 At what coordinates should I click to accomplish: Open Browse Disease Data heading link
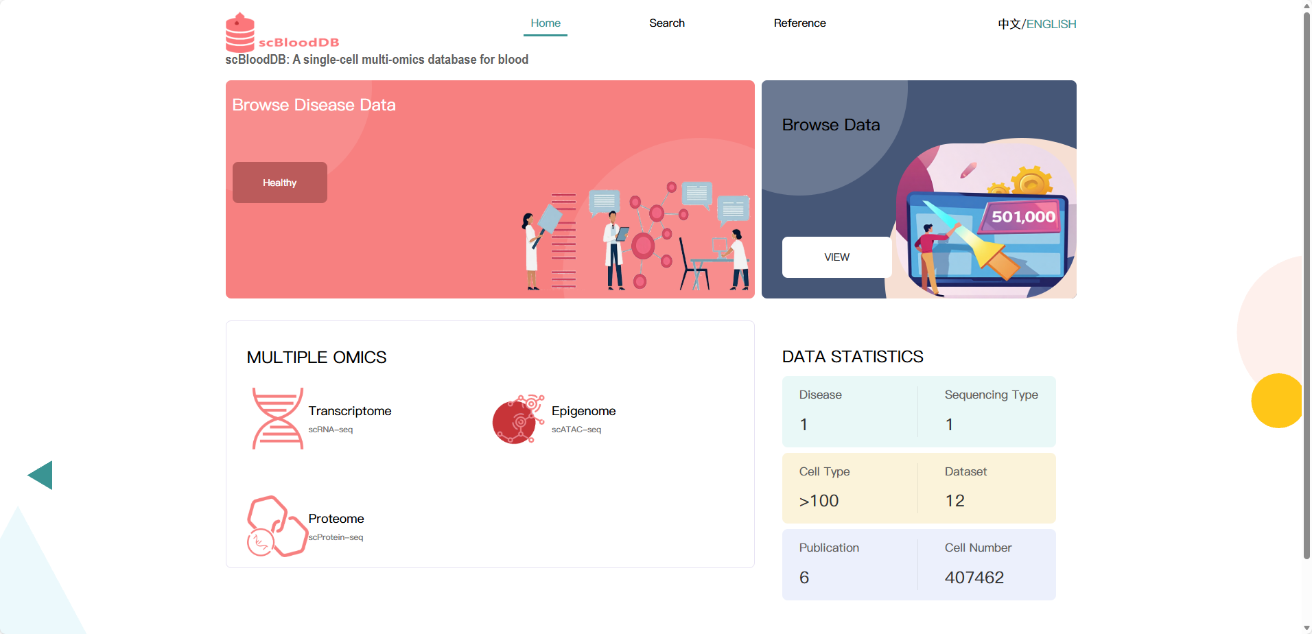pos(314,104)
